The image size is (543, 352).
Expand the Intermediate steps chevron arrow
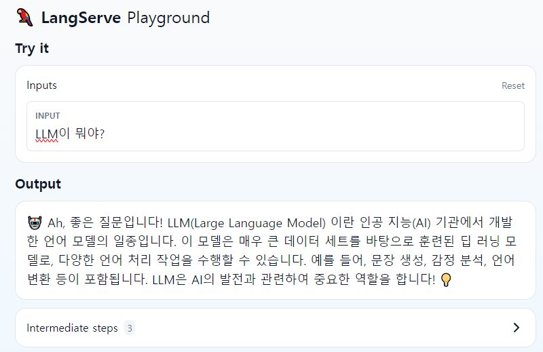coord(516,328)
